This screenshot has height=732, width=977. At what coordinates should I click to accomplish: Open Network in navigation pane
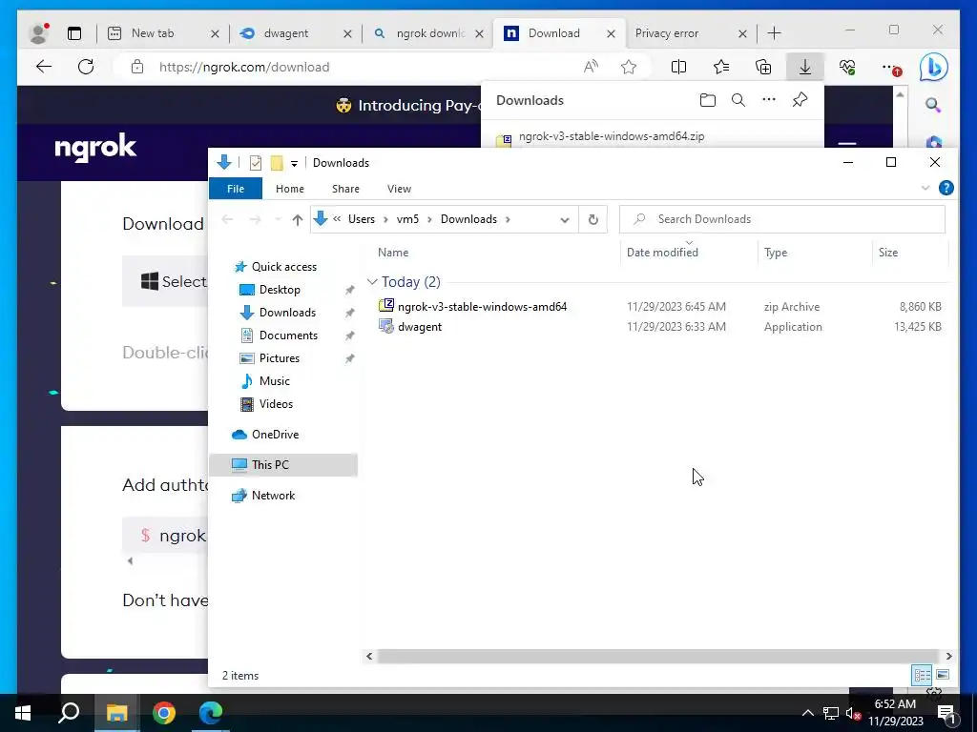[273, 496]
